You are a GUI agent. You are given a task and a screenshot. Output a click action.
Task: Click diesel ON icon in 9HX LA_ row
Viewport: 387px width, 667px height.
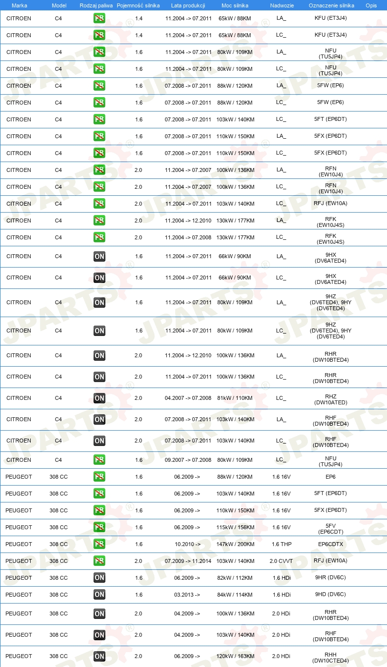[x=99, y=257]
